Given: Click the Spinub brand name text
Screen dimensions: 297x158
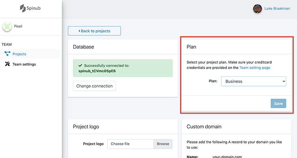Looking at the screenshot, I should 35,8.
